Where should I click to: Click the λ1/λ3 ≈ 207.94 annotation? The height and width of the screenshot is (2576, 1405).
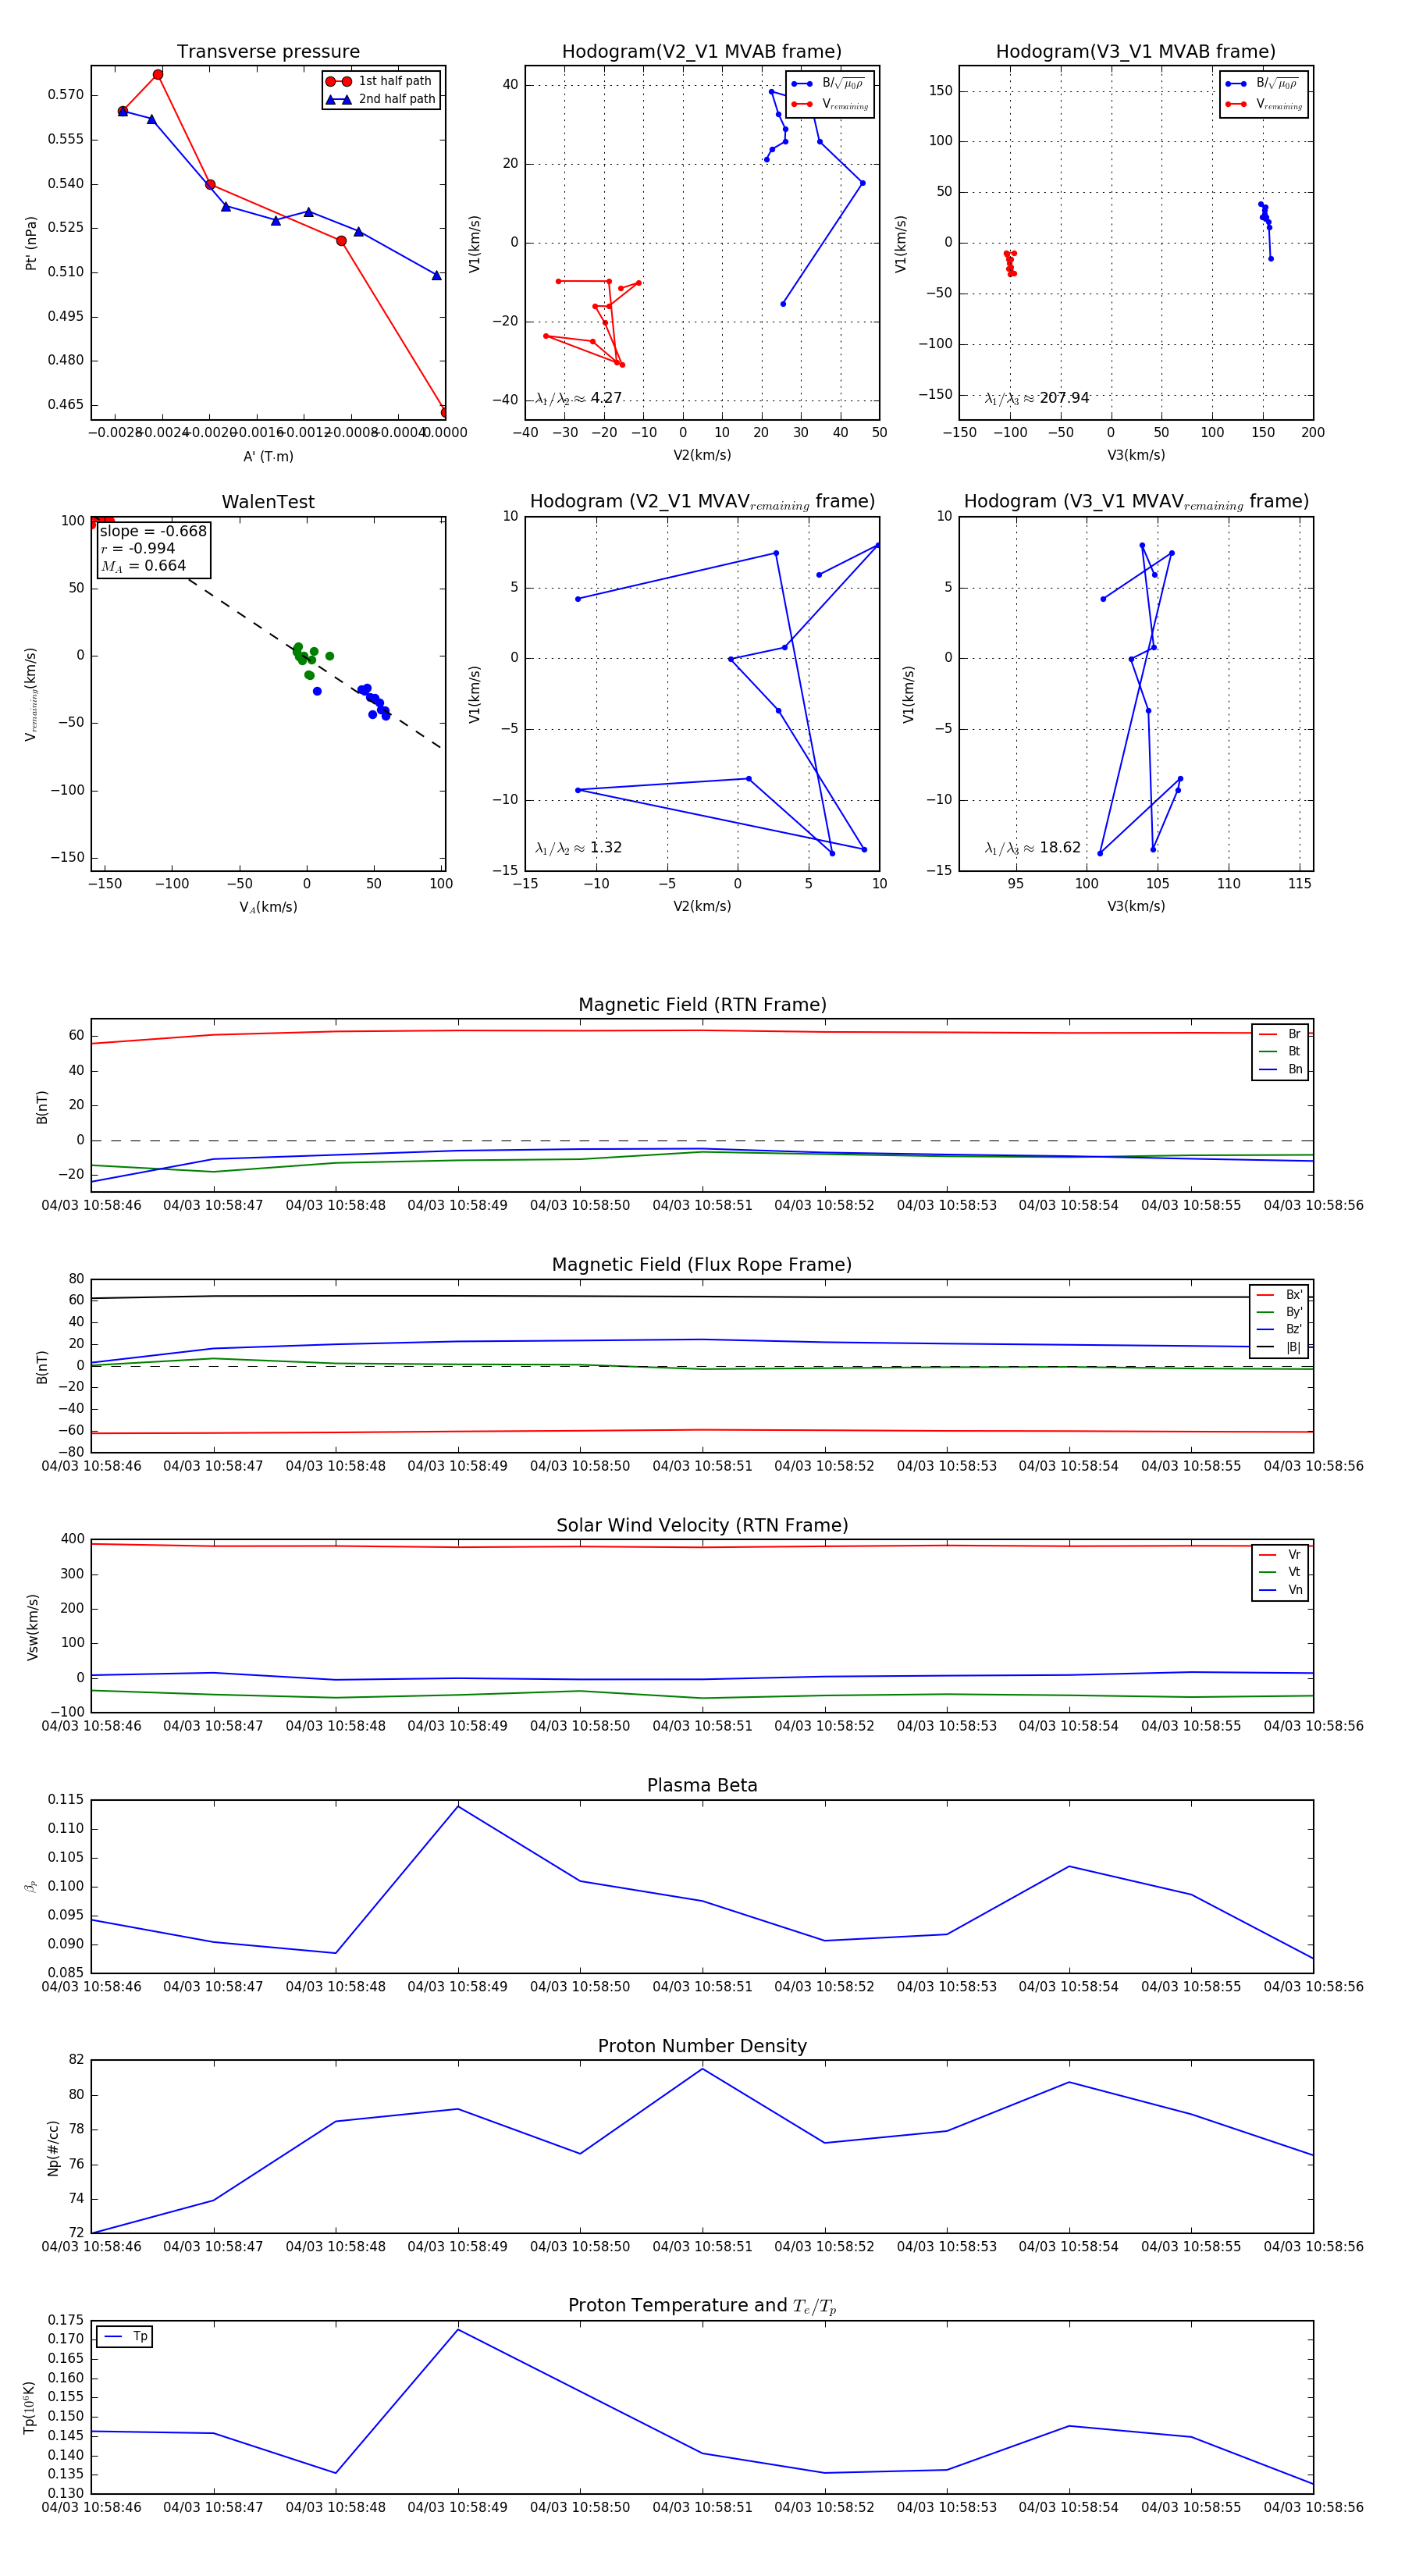coord(1036,398)
